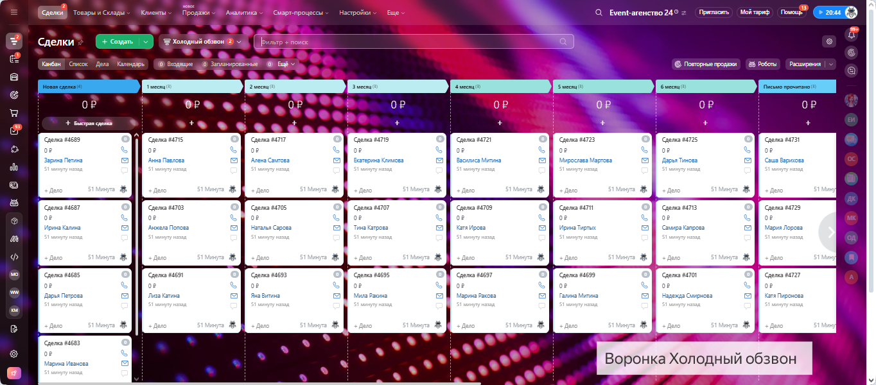Screen dimensions: 876x385
Task: Open Kanban settings gear icon
Action: click(830, 42)
